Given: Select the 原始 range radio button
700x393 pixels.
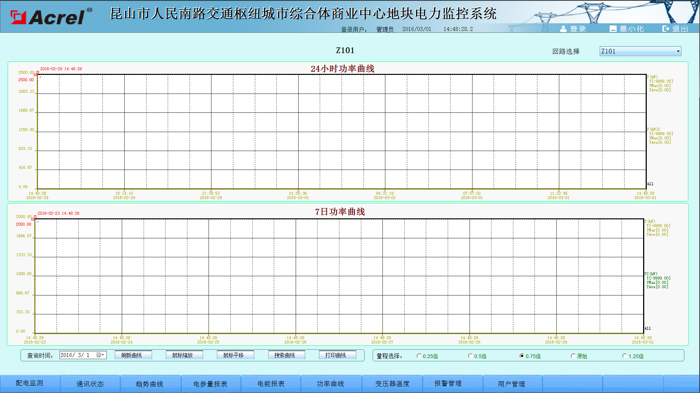Looking at the screenshot, I should [x=573, y=356].
